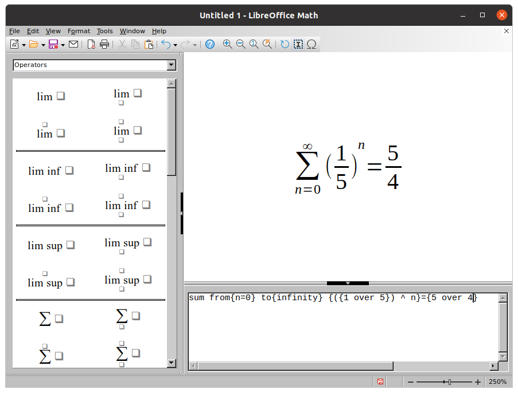Image resolution: width=518 pixels, height=393 pixels.
Task: Click the Zoom In magnifier icon
Action: (x=227, y=44)
